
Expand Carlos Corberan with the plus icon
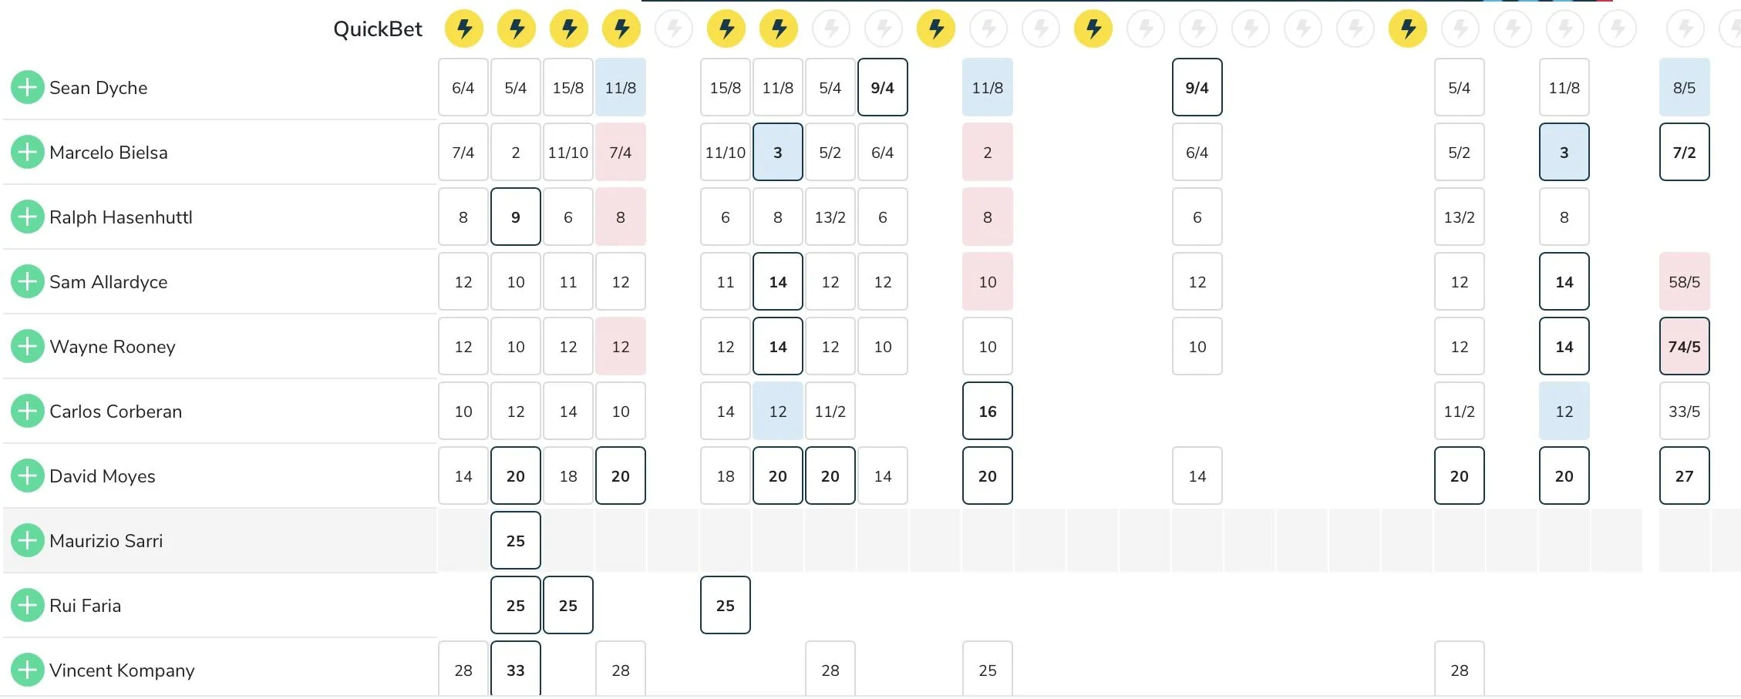(27, 412)
